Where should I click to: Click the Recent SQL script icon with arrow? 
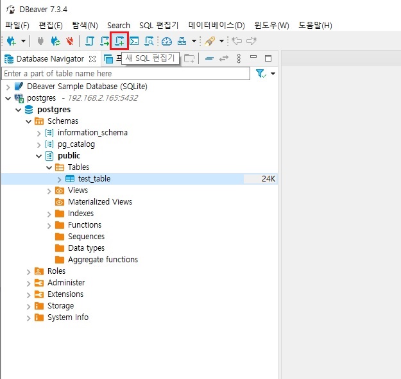[105, 41]
